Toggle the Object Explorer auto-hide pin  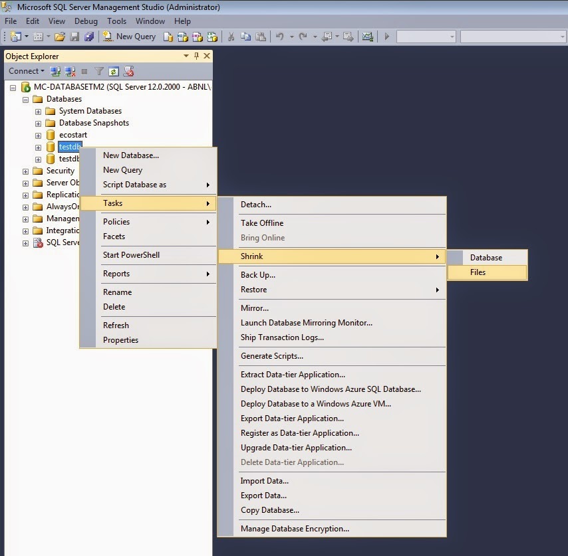196,56
